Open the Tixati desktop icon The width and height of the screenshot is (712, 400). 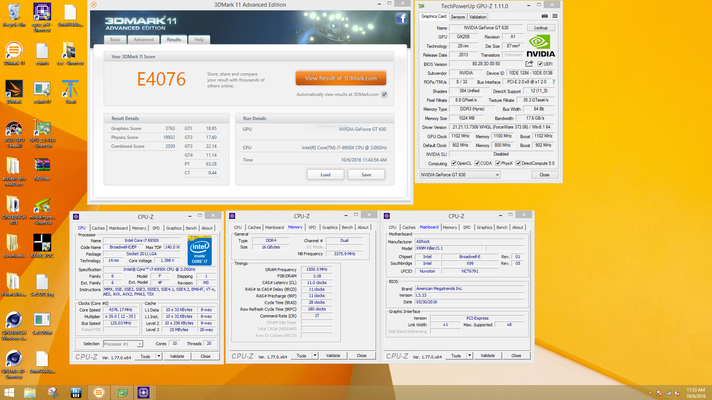pyautogui.click(x=70, y=92)
